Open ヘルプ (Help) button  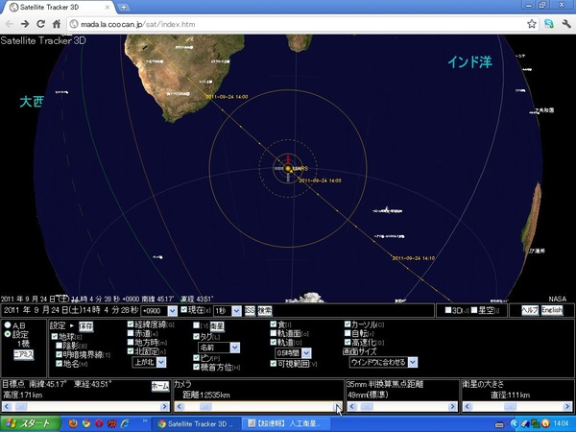[530, 310]
